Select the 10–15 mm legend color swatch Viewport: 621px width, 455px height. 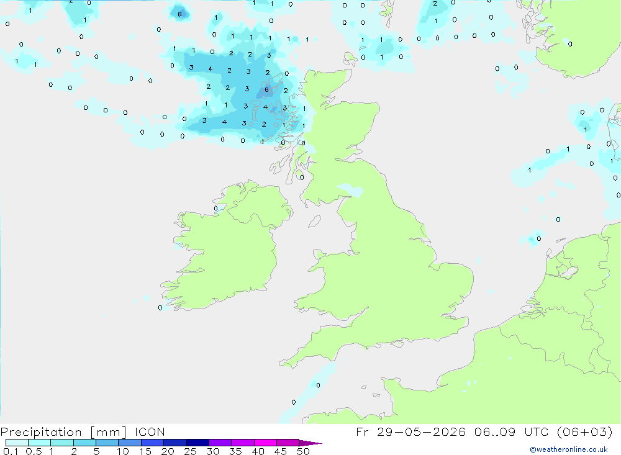coord(130,443)
